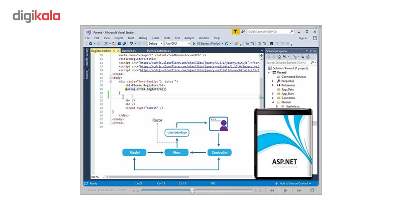
Task: Click the Solution Explorer Refresh icon
Action: 308,57
